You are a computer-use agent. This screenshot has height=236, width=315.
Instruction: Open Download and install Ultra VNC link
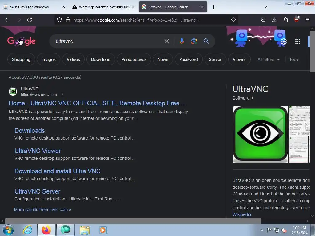tap(58, 171)
